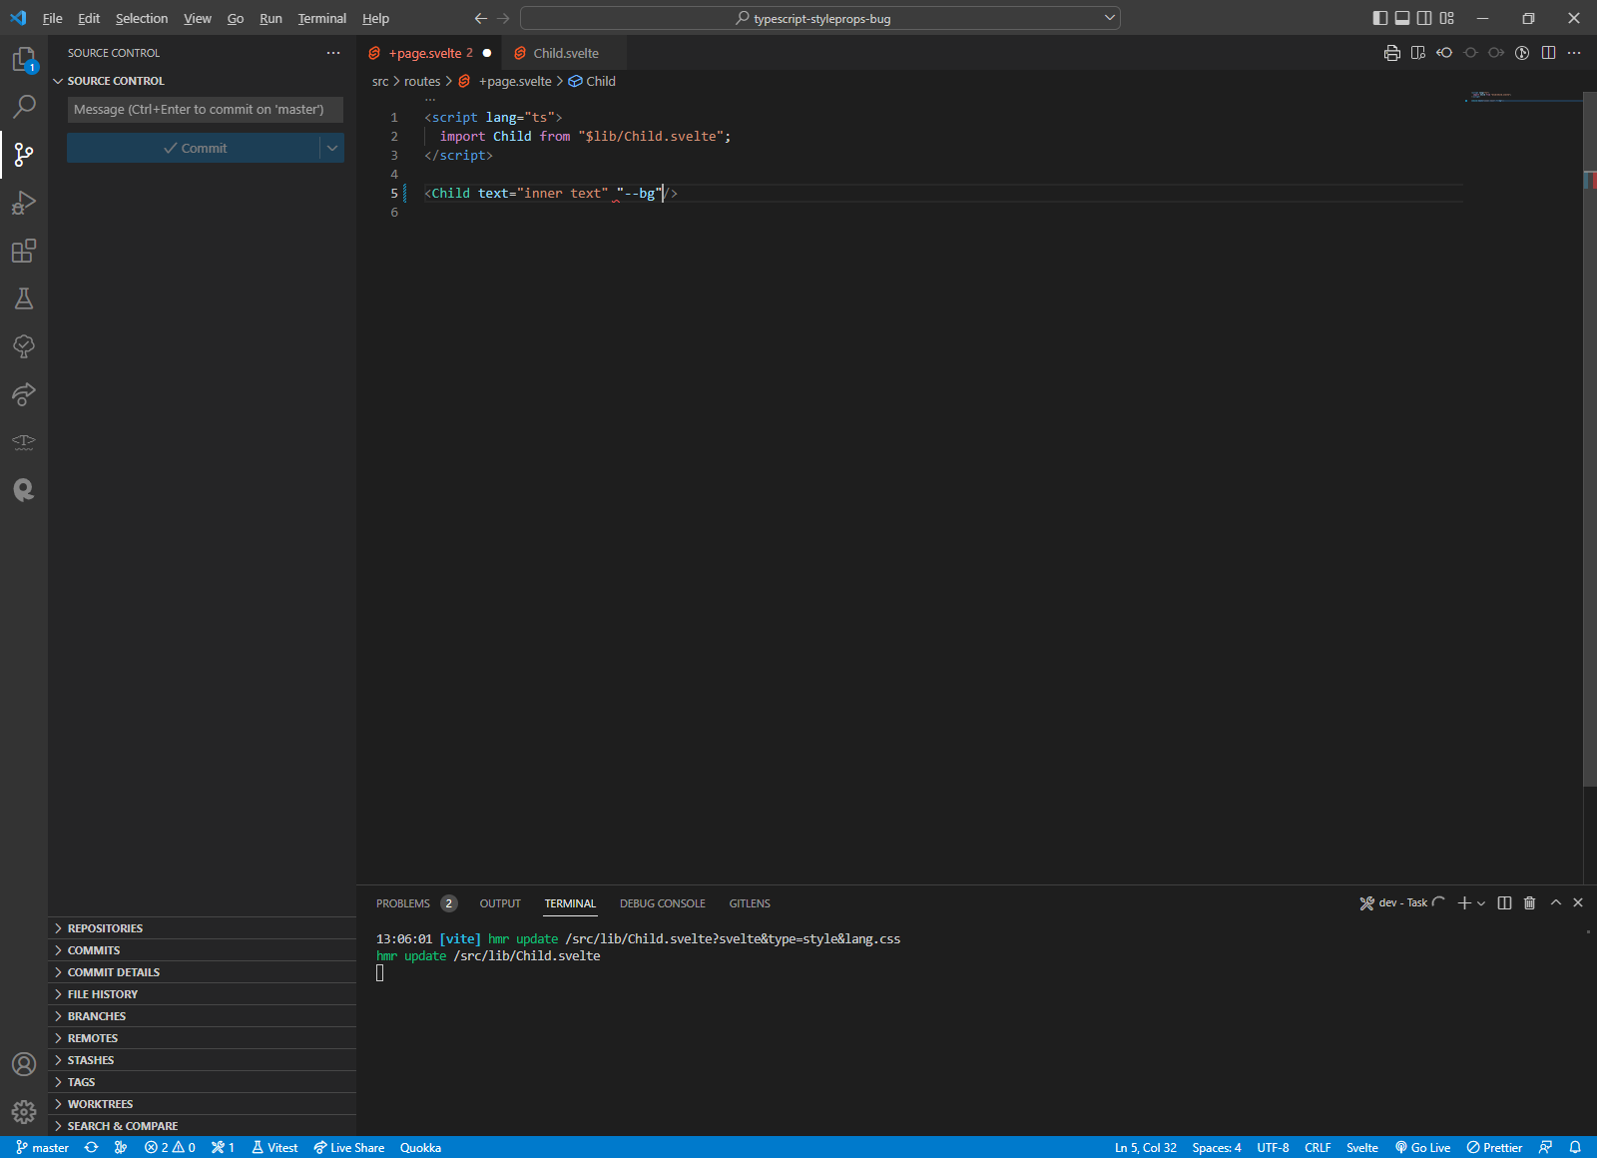Open Prettier status bar icon
The width and height of the screenshot is (1597, 1158).
point(1494,1147)
